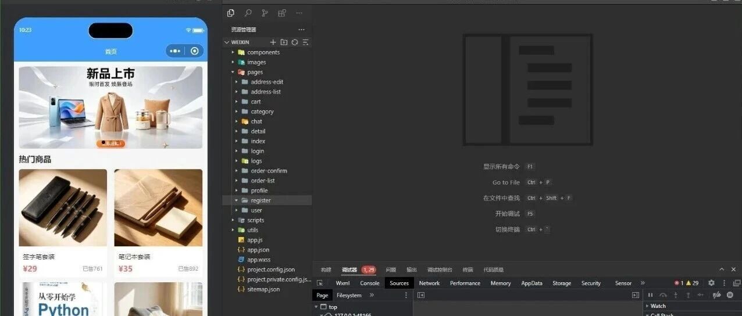
Task: Undock the debugger panel into separate window
Action: pos(737,283)
